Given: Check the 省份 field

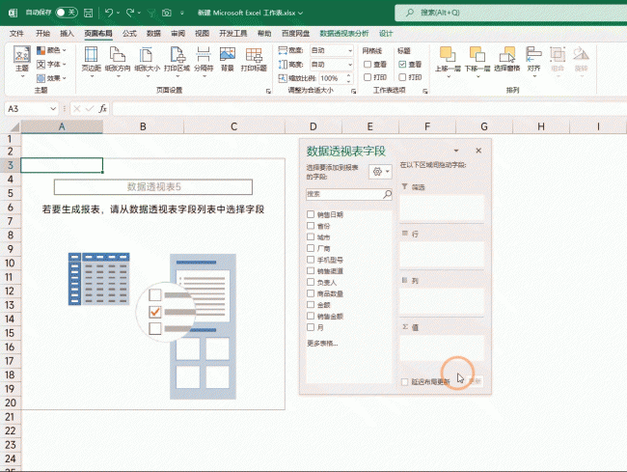Looking at the screenshot, I should (x=311, y=226).
